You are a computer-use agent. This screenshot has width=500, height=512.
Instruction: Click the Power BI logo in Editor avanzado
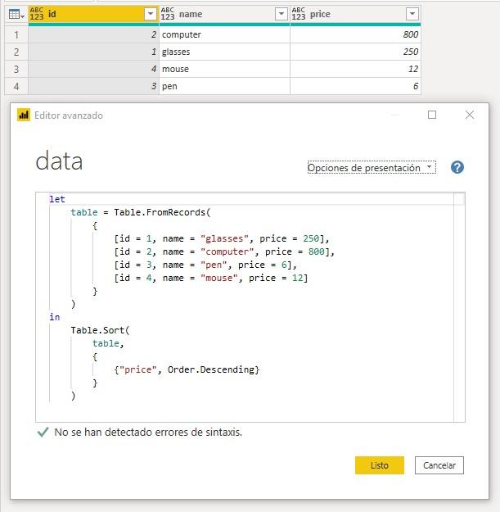[x=24, y=115]
